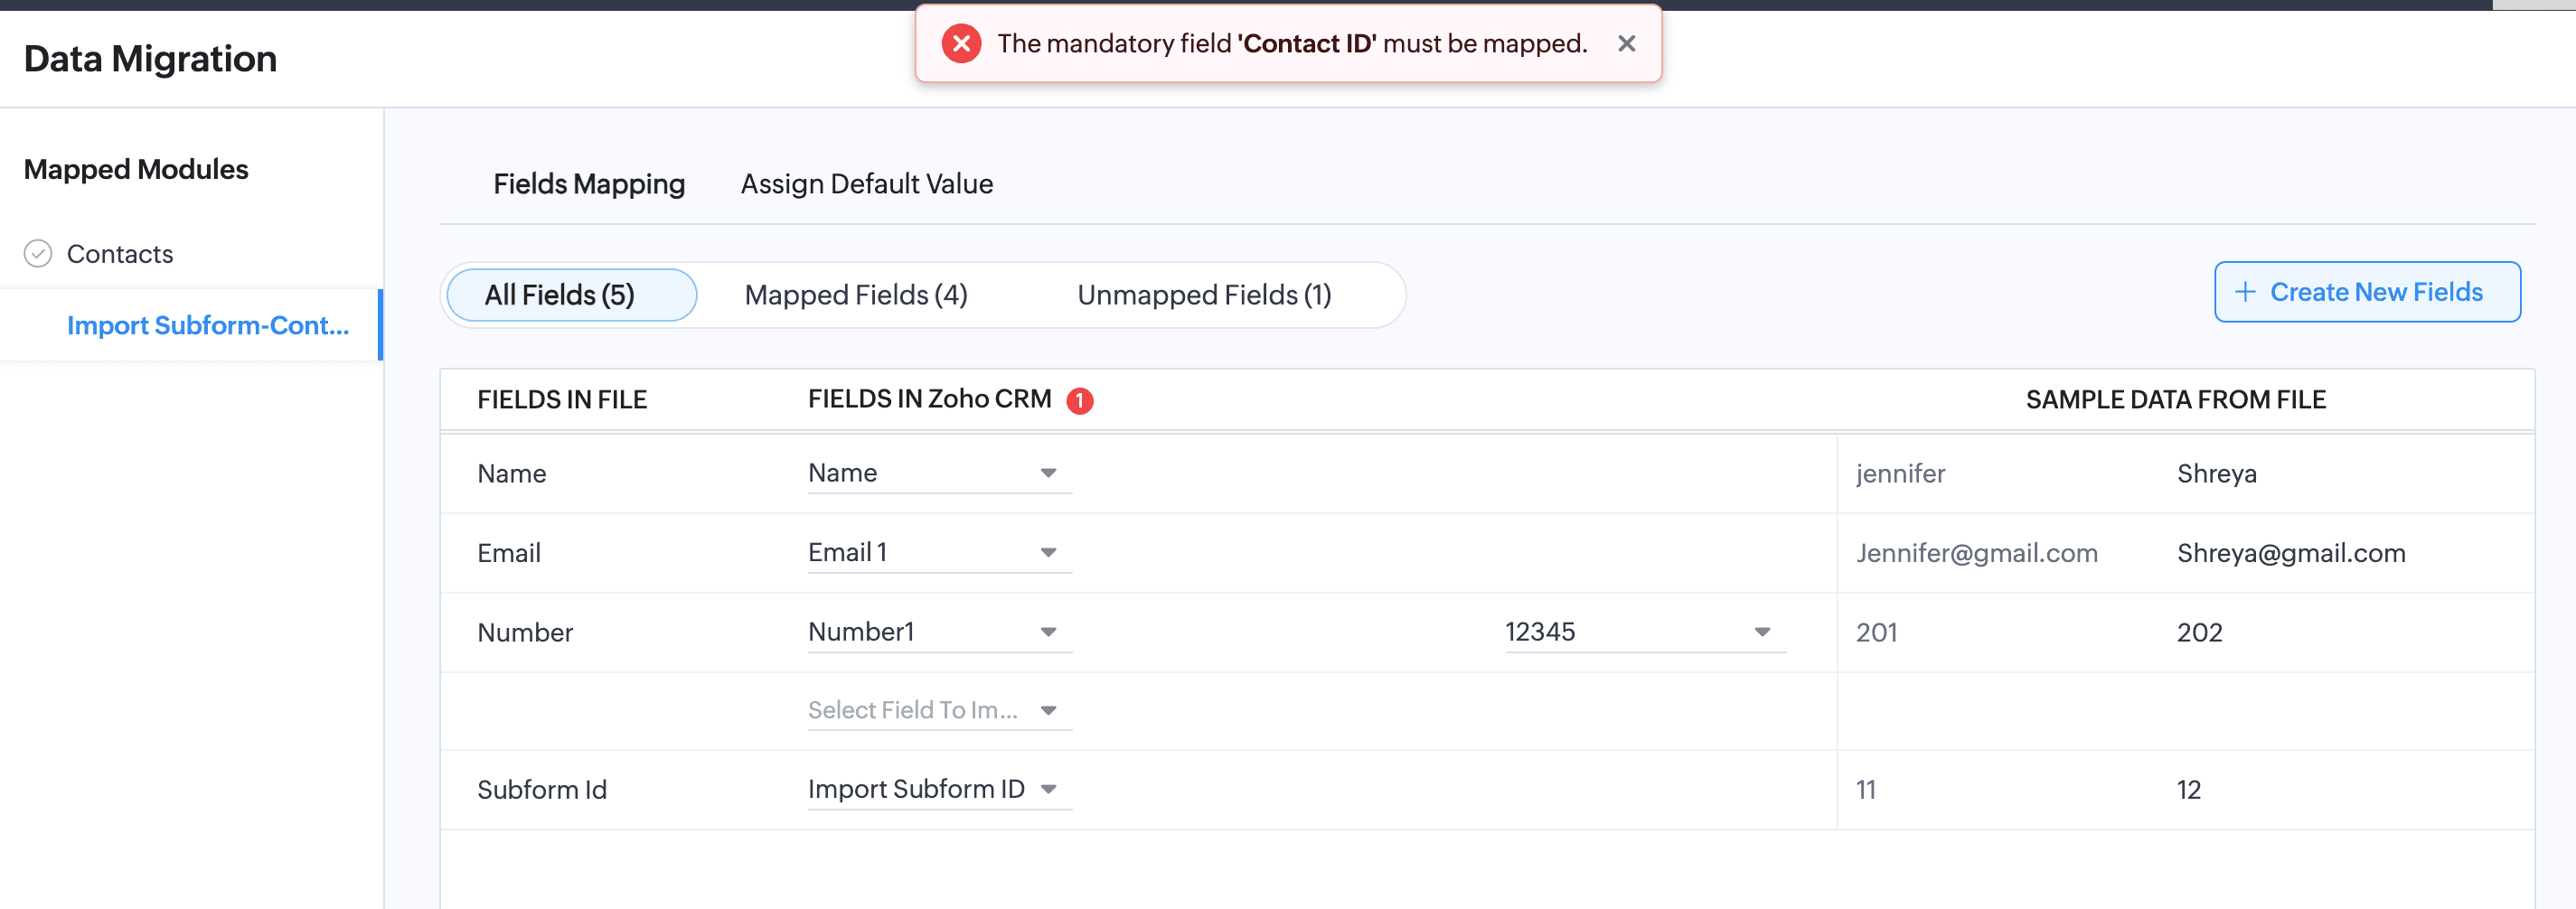Click the Create New Fields button

tap(2366, 292)
